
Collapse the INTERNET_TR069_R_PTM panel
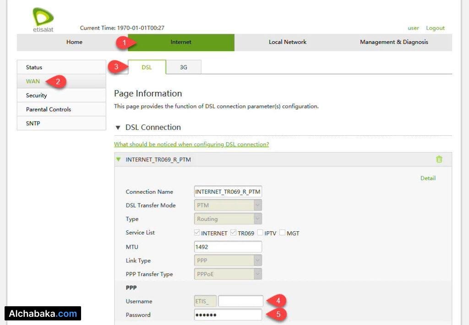click(x=119, y=159)
